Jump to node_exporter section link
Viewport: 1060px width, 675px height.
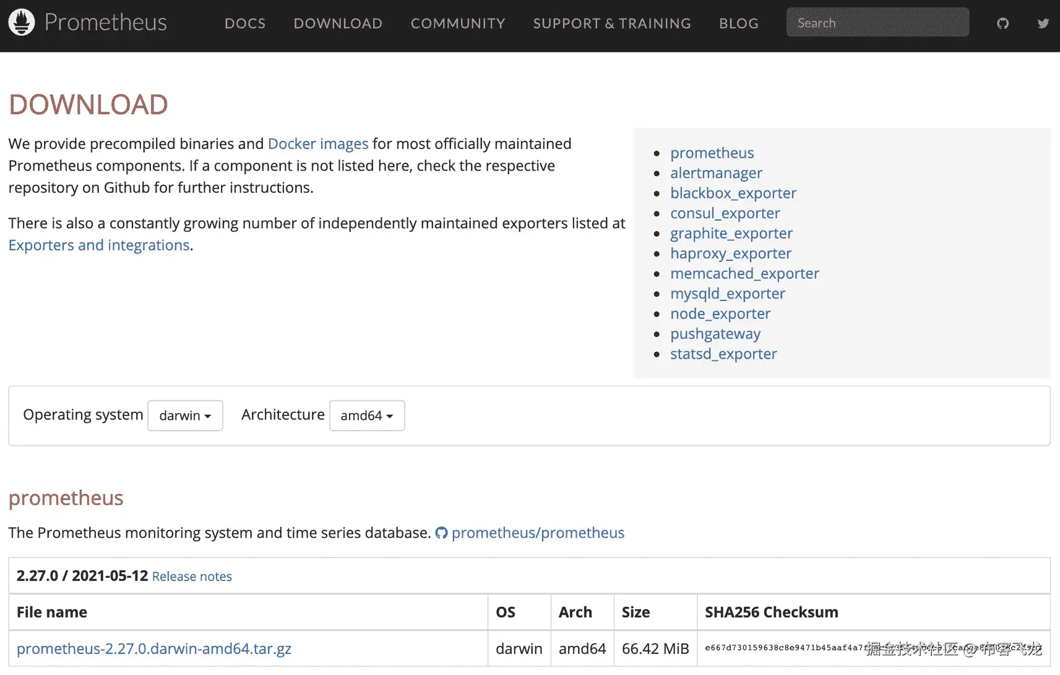click(x=720, y=314)
